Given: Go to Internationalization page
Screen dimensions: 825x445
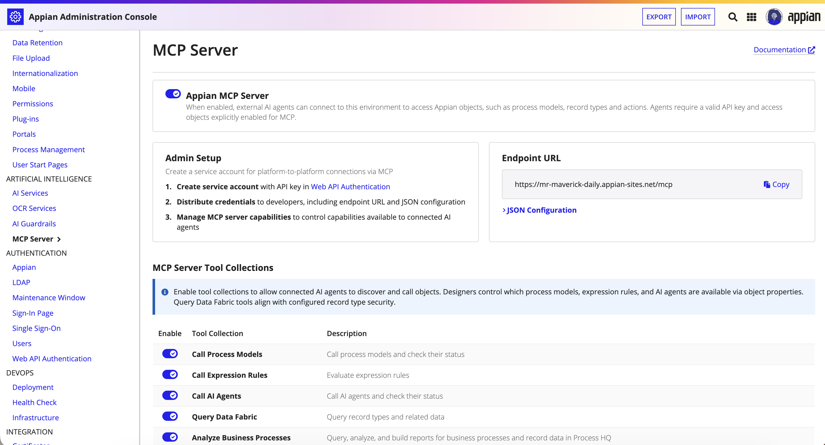Looking at the screenshot, I should pyautogui.click(x=45, y=73).
